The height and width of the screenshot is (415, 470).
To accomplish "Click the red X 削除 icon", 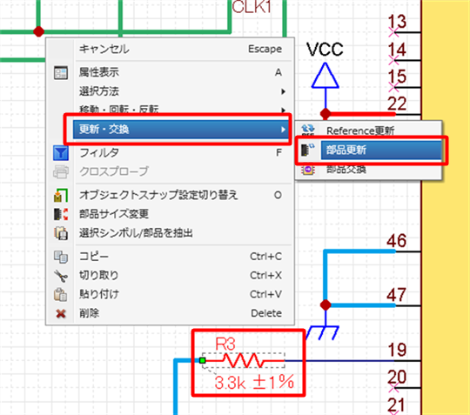I will pyautogui.click(x=61, y=314).
